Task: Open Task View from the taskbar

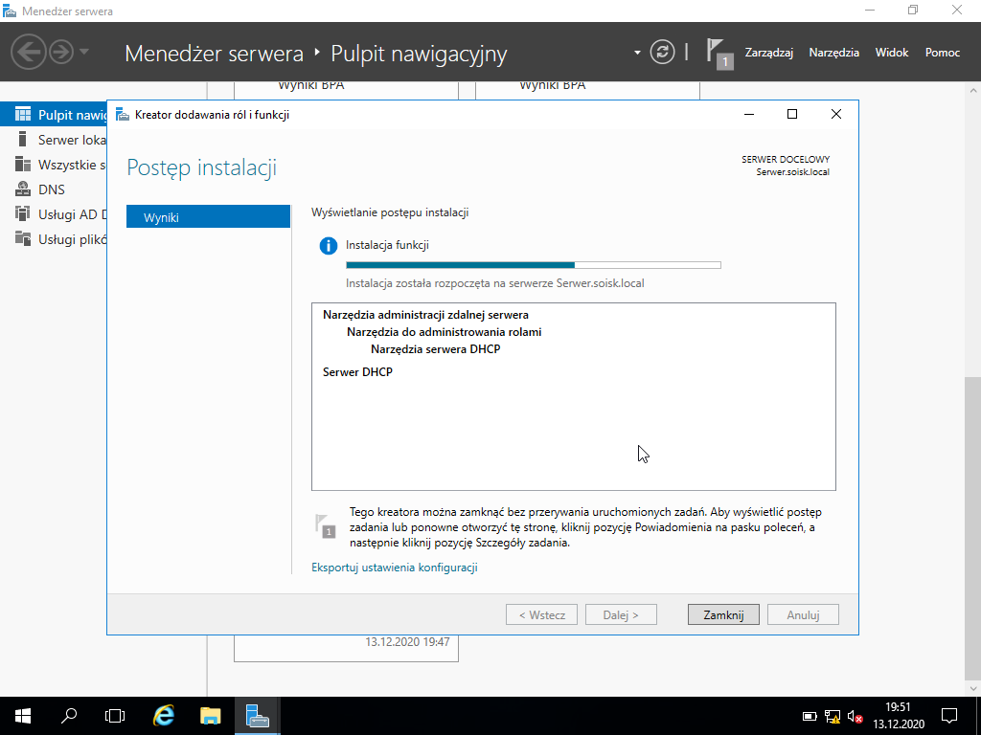Action: tap(115, 716)
